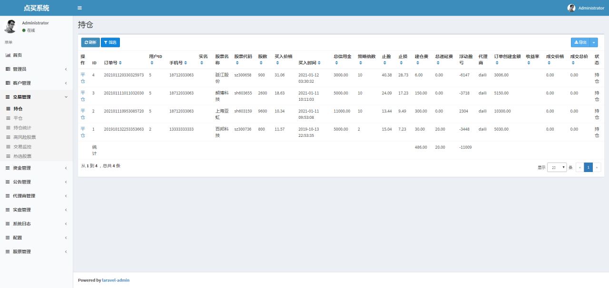Click the next page arrow in pagination
The image size is (609, 288).
(597, 167)
